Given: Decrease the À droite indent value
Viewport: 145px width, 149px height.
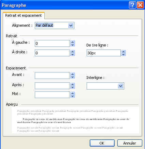Looking at the screenshot, I should click(x=73, y=54).
